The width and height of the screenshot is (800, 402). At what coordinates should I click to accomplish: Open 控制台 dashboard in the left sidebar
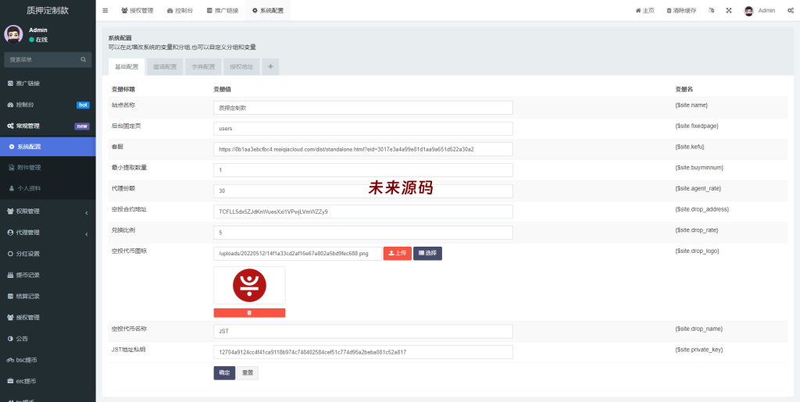[x=48, y=105]
